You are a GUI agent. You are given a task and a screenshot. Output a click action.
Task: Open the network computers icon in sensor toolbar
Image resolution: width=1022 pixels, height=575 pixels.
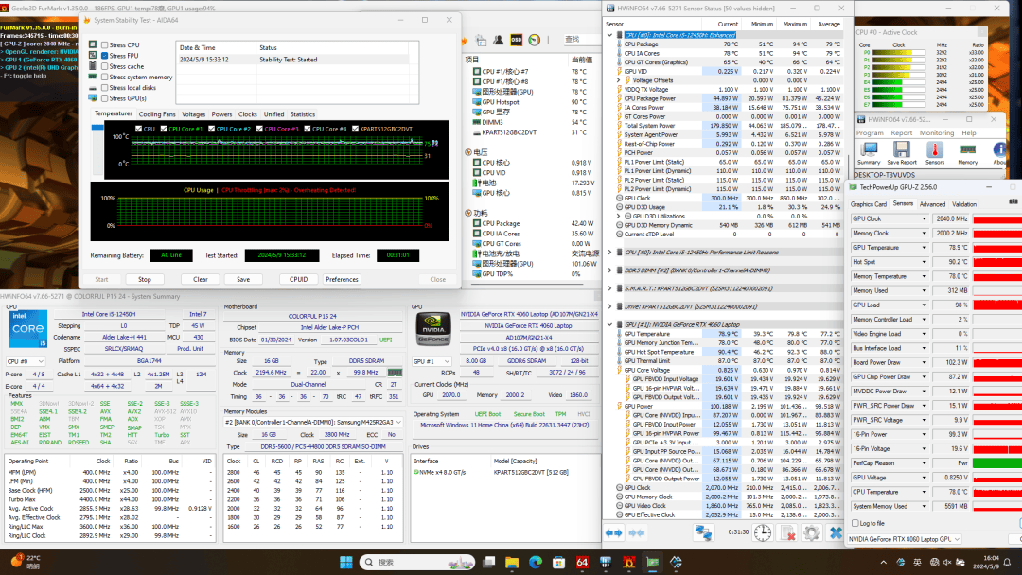pyautogui.click(x=703, y=532)
